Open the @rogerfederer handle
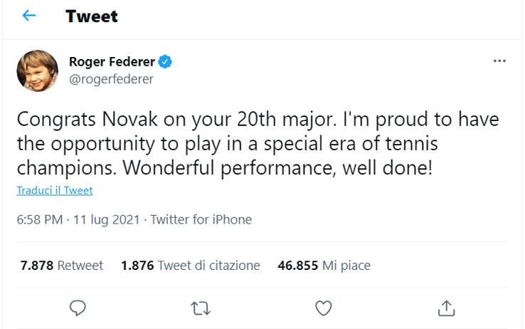 (x=111, y=79)
